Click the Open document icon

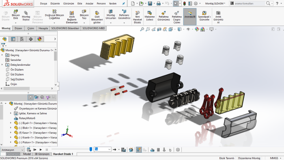[x=141, y=3]
